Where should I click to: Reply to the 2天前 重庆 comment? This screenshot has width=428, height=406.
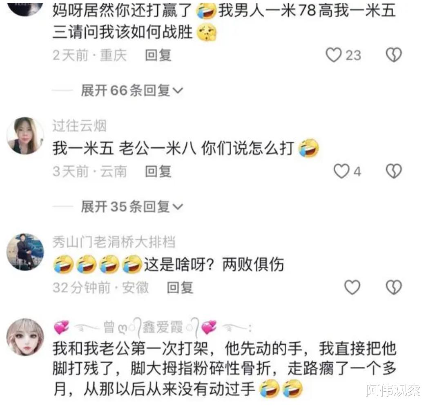[x=158, y=56]
